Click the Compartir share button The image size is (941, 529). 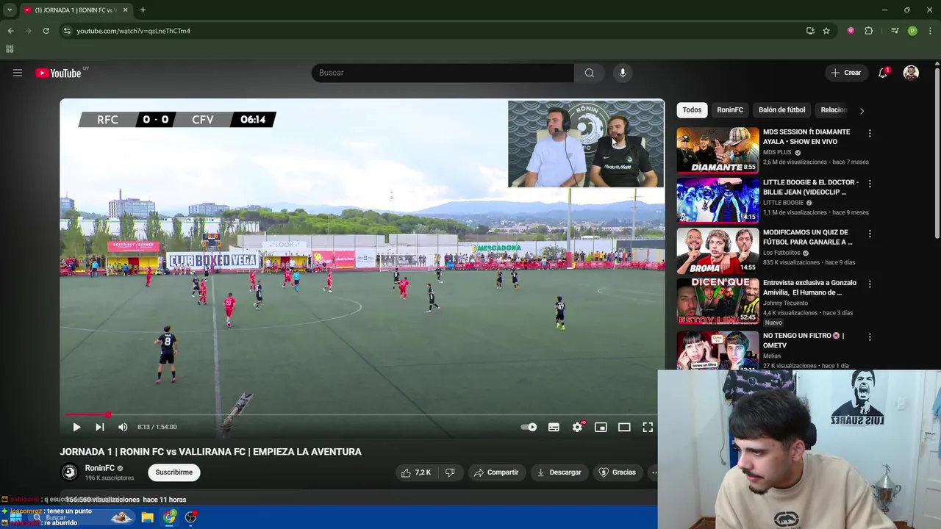point(496,472)
